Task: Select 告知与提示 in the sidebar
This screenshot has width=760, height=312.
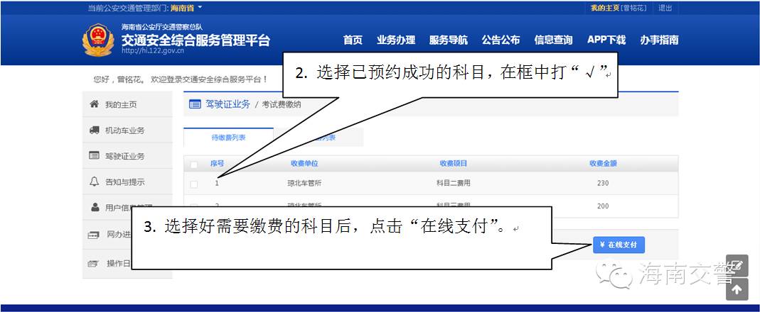Action: tap(124, 182)
